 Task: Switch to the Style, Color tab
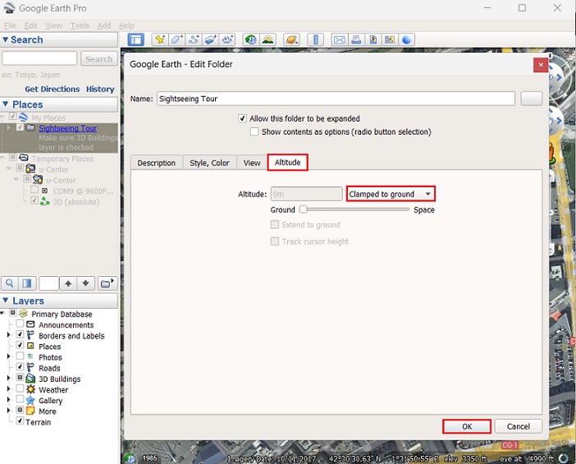click(210, 163)
